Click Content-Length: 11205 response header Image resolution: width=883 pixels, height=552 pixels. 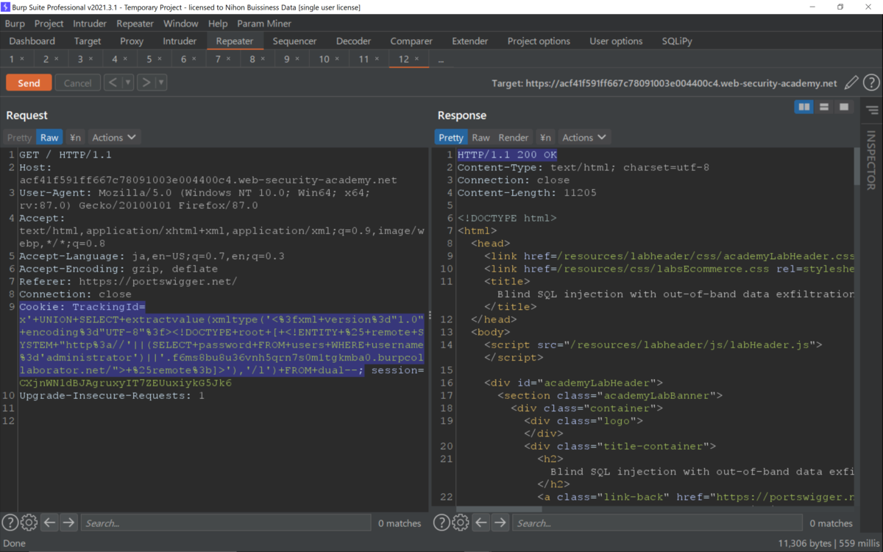(x=527, y=192)
